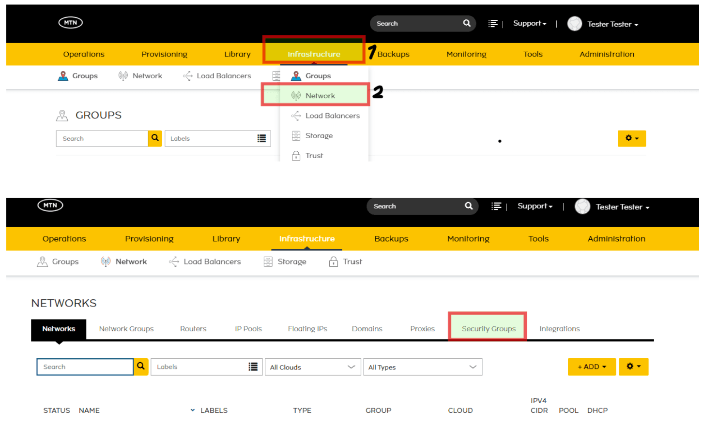Open the All Types filter dropdown
The height and width of the screenshot is (423, 703).
pos(423,367)
